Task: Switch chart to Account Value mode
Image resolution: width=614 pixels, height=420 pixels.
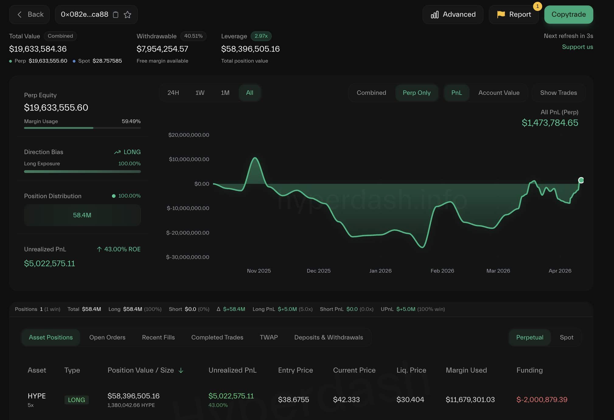Action: point(499,93)
